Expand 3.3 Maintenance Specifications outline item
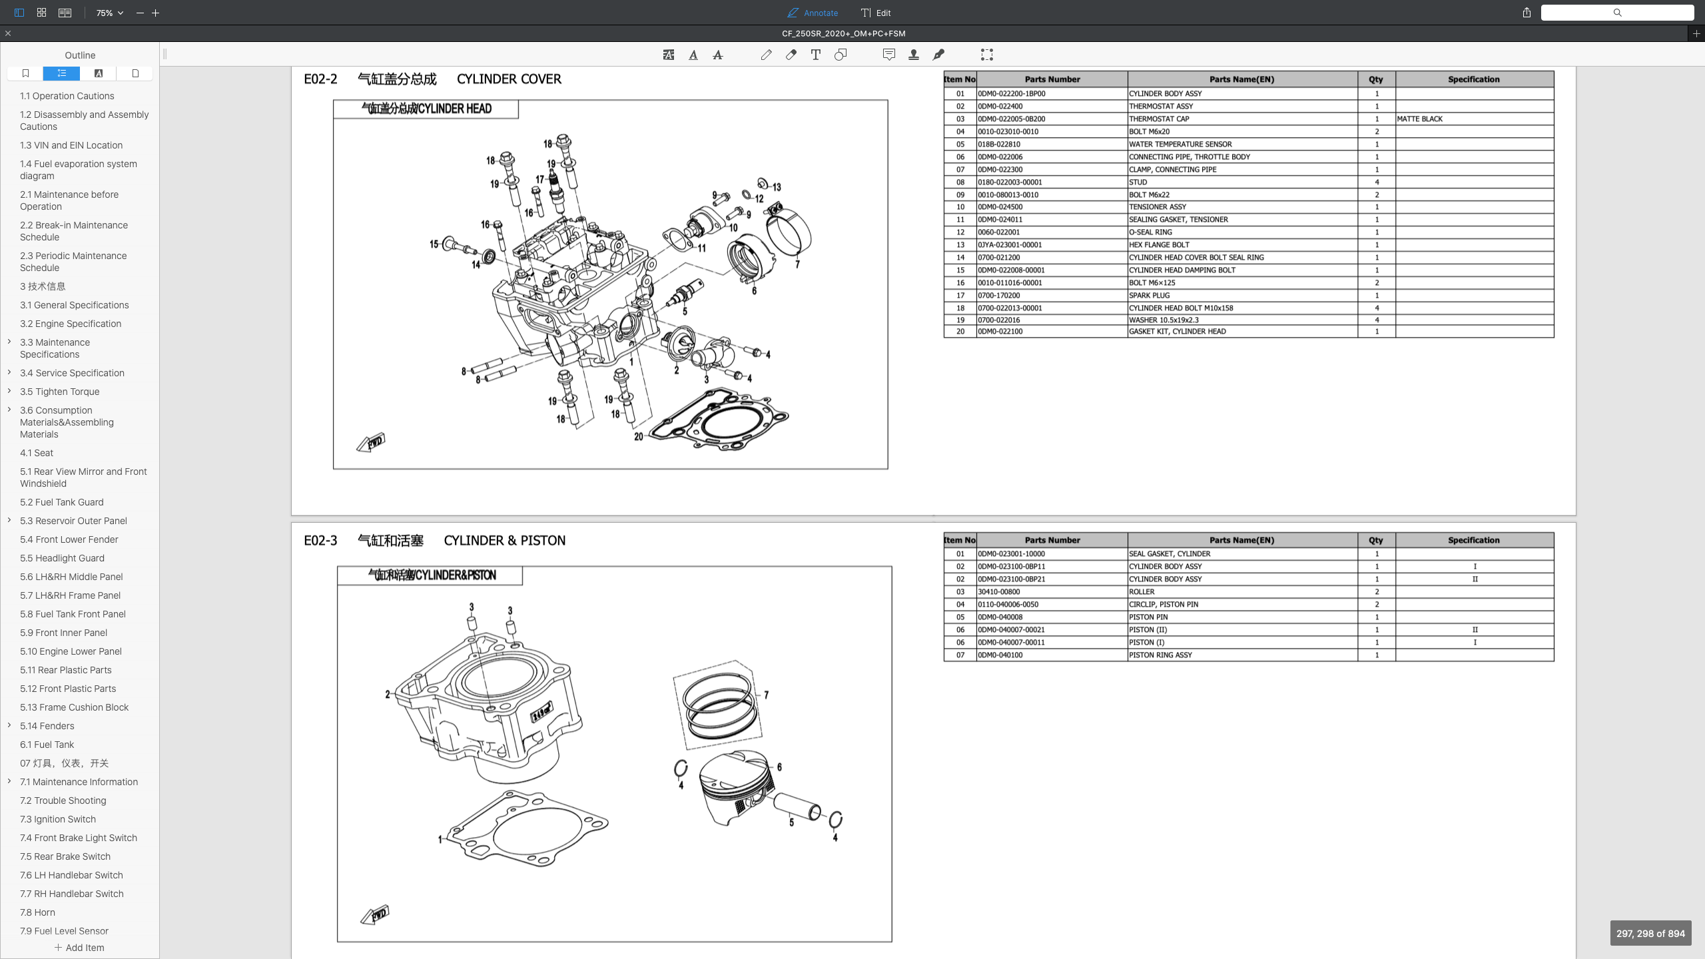1705x959 pixels. click(9, 342)
